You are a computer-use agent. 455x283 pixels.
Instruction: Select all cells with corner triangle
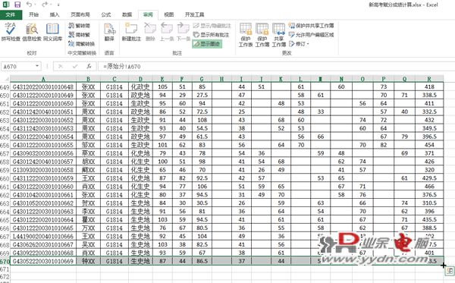(6, 79)
